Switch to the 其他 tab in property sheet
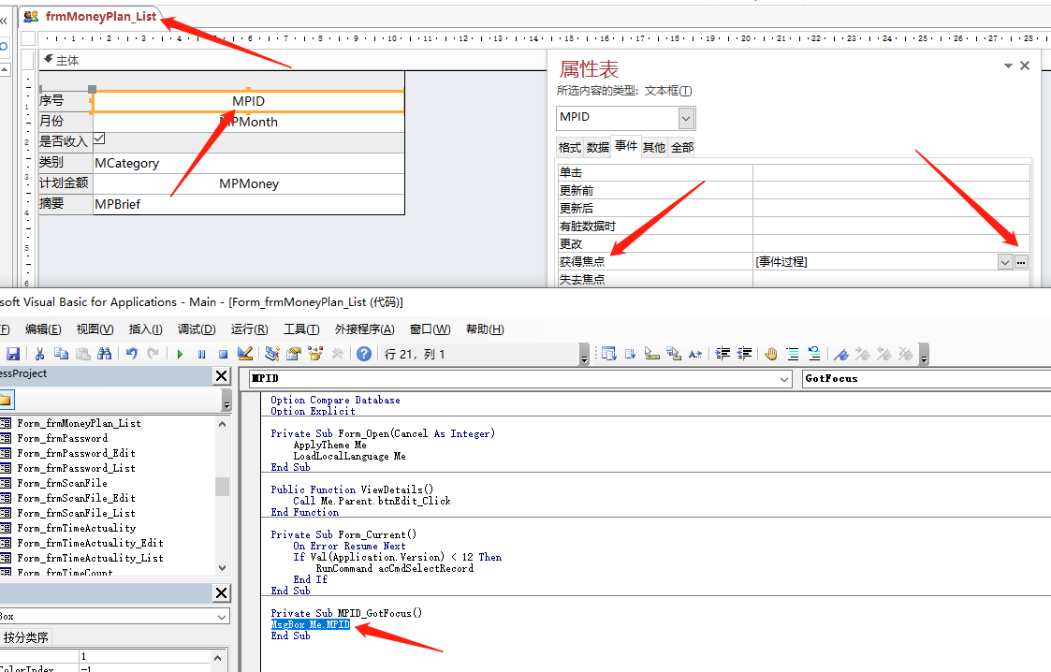The image size is (1051, 672). click(x=654, y=147)
